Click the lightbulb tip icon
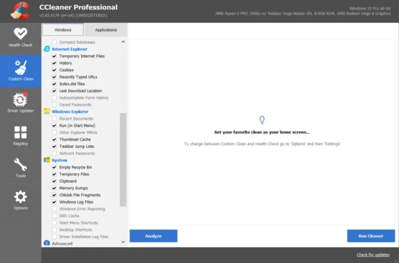The image size is (399, 263). point(262,120)
